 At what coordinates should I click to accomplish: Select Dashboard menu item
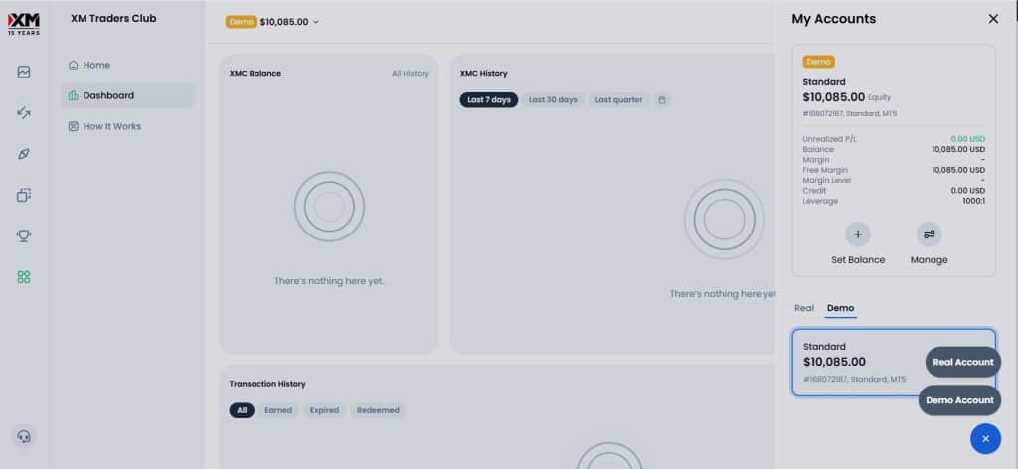tap(127, 95)
